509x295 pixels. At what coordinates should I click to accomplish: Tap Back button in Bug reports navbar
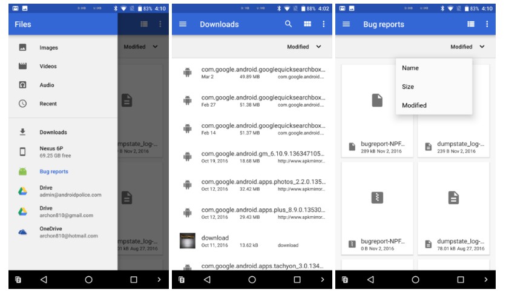coord(370,279)
